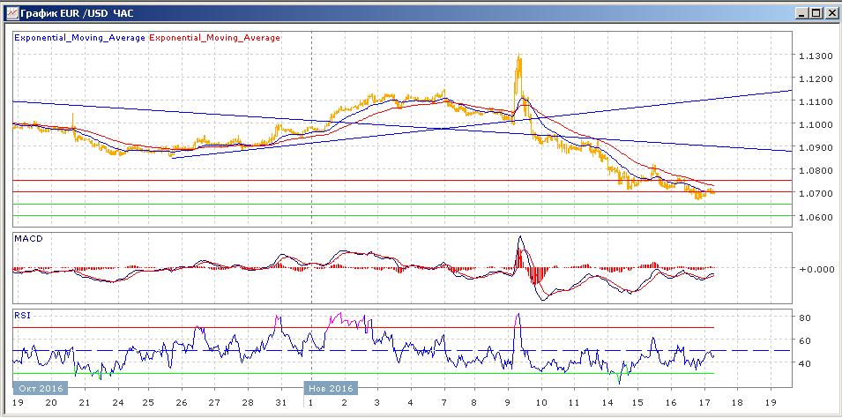Click the title bar text График EUR/USD
The image size is (842, 418).
click(69, 12)
